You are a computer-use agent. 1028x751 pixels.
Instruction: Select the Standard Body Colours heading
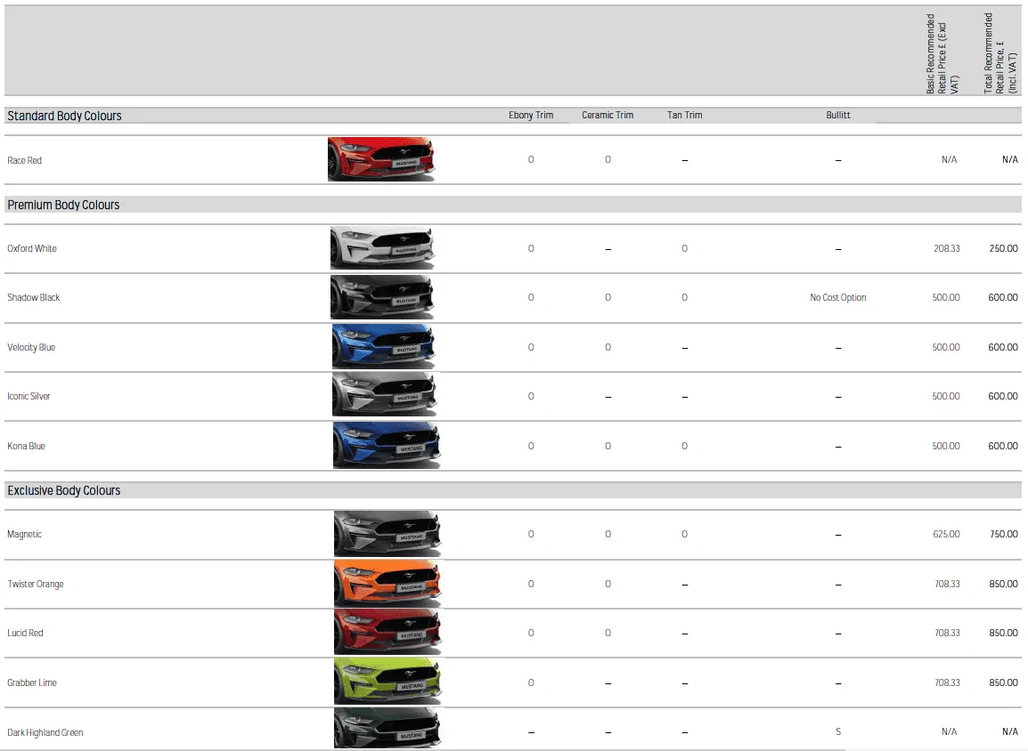tap(64, 116)
